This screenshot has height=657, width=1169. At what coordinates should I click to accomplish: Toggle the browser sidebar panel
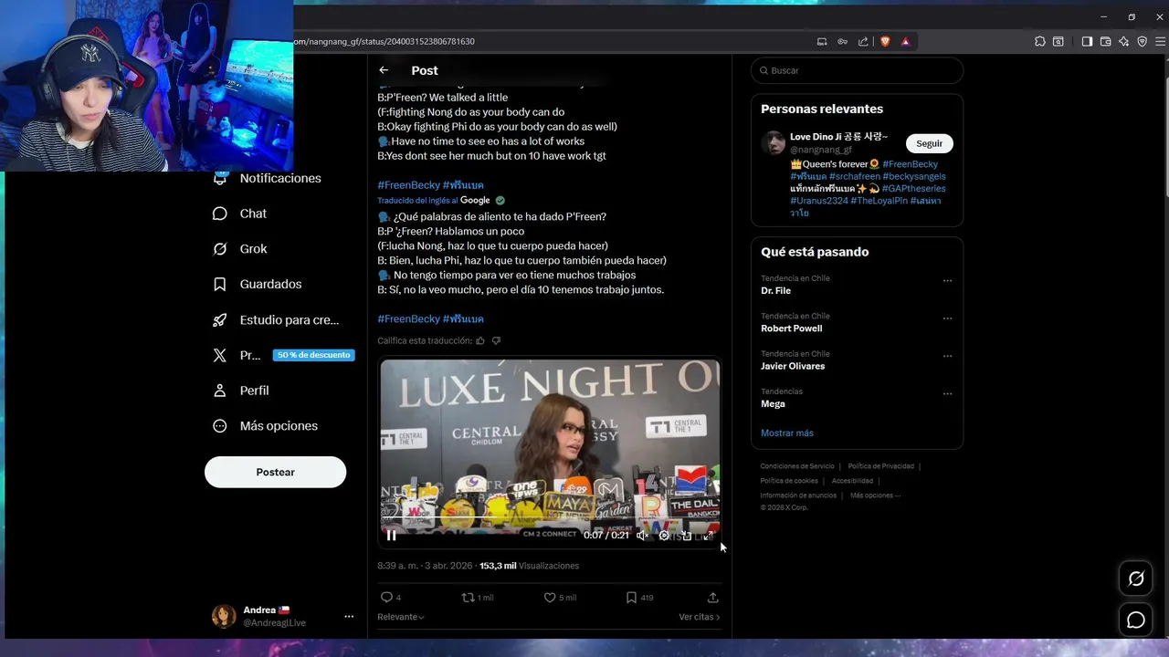1087,41
